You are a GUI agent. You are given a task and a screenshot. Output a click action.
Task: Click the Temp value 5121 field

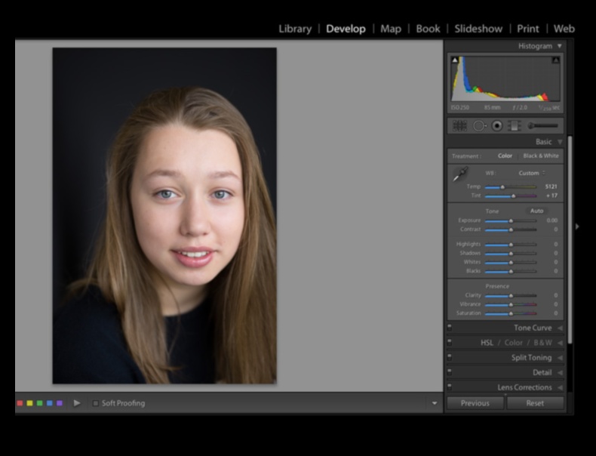coord(551,186)
